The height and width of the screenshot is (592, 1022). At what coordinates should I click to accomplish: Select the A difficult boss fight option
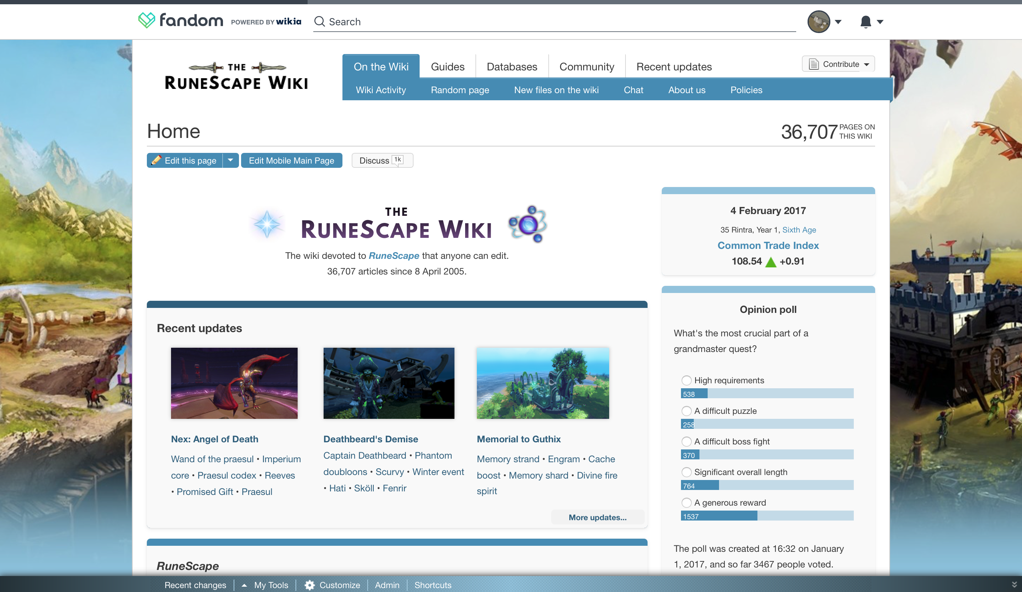(x=686, y=442)
